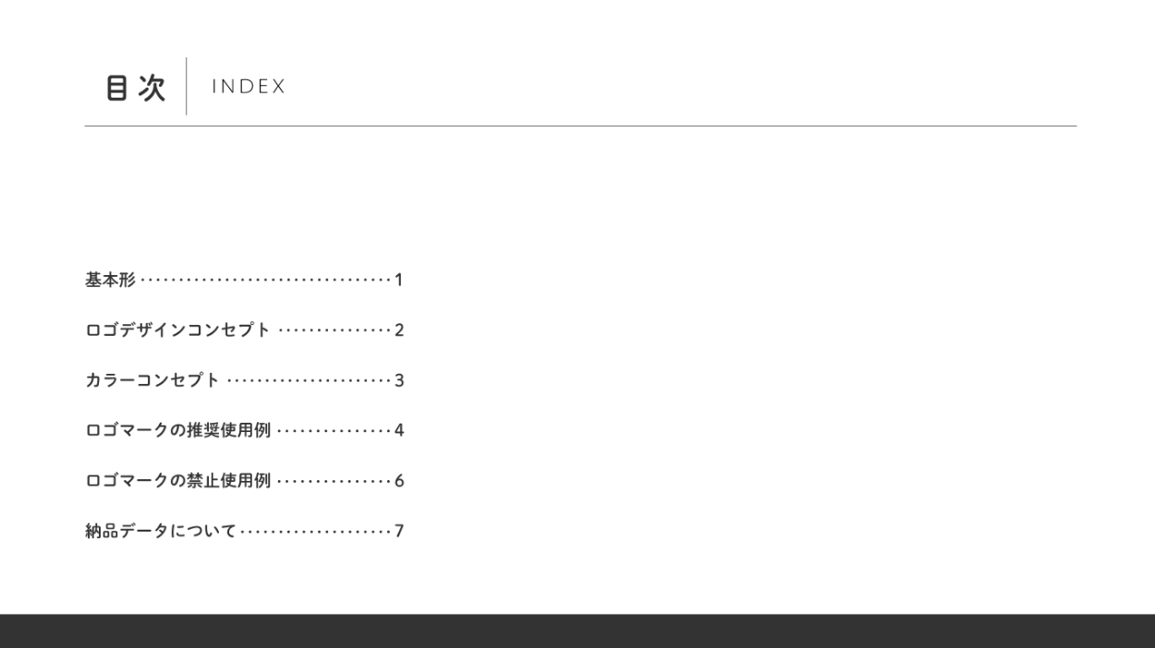The width and height of the screenshot is (1155, 648).
Task: Click the dotted leader after 基本形
Action: pyautogui.click(x=265, y=280)
